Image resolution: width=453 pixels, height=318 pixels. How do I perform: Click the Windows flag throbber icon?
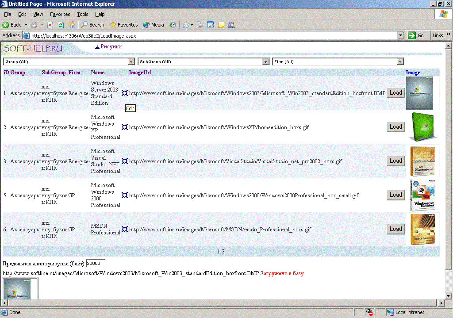pyautogui.click(x=443, y=14)
